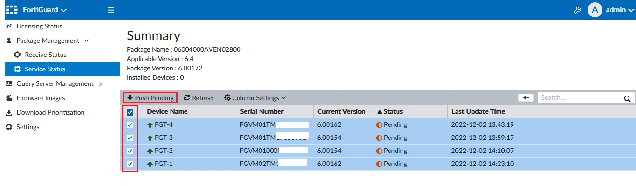Click the sidebar Settings gear icon
Screen dimensions: 636x186
(x=9, y=127)
